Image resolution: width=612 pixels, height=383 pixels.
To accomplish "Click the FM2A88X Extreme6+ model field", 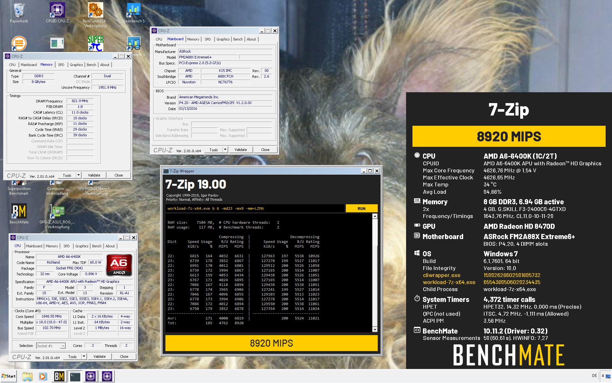I will click(x=208, y=57).
